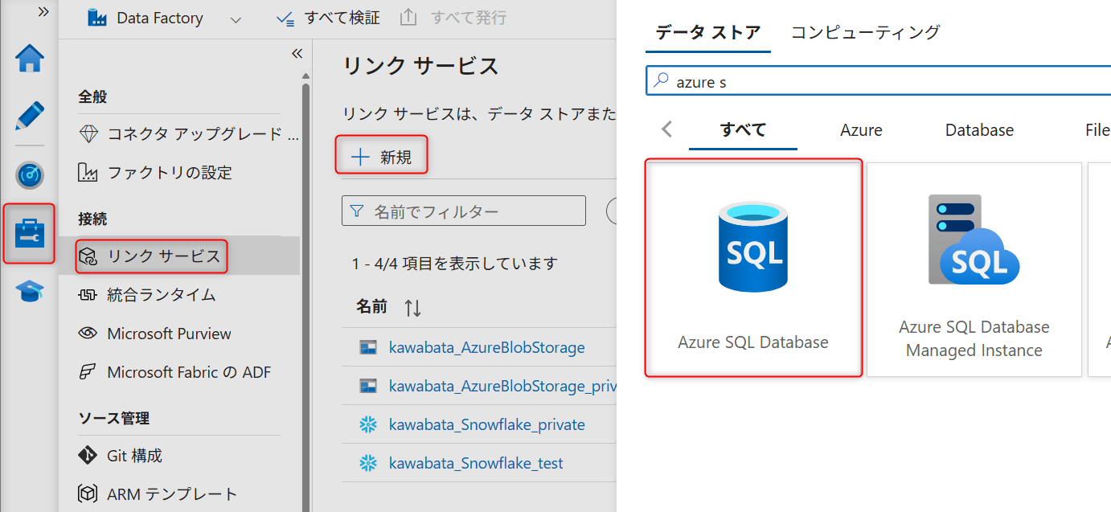The width and height of the screenshot is (1111, 512).
Task: Open the Monitor gauge hub
Action: coord(30,174)
